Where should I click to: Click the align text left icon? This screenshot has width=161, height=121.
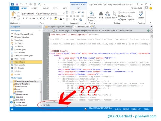pyautogui.click(x=67, y=16)
